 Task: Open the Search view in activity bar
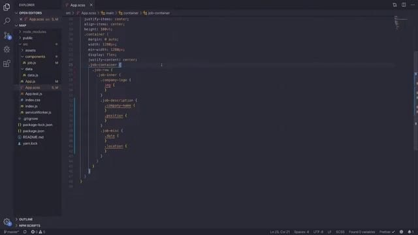click(7, 21)
